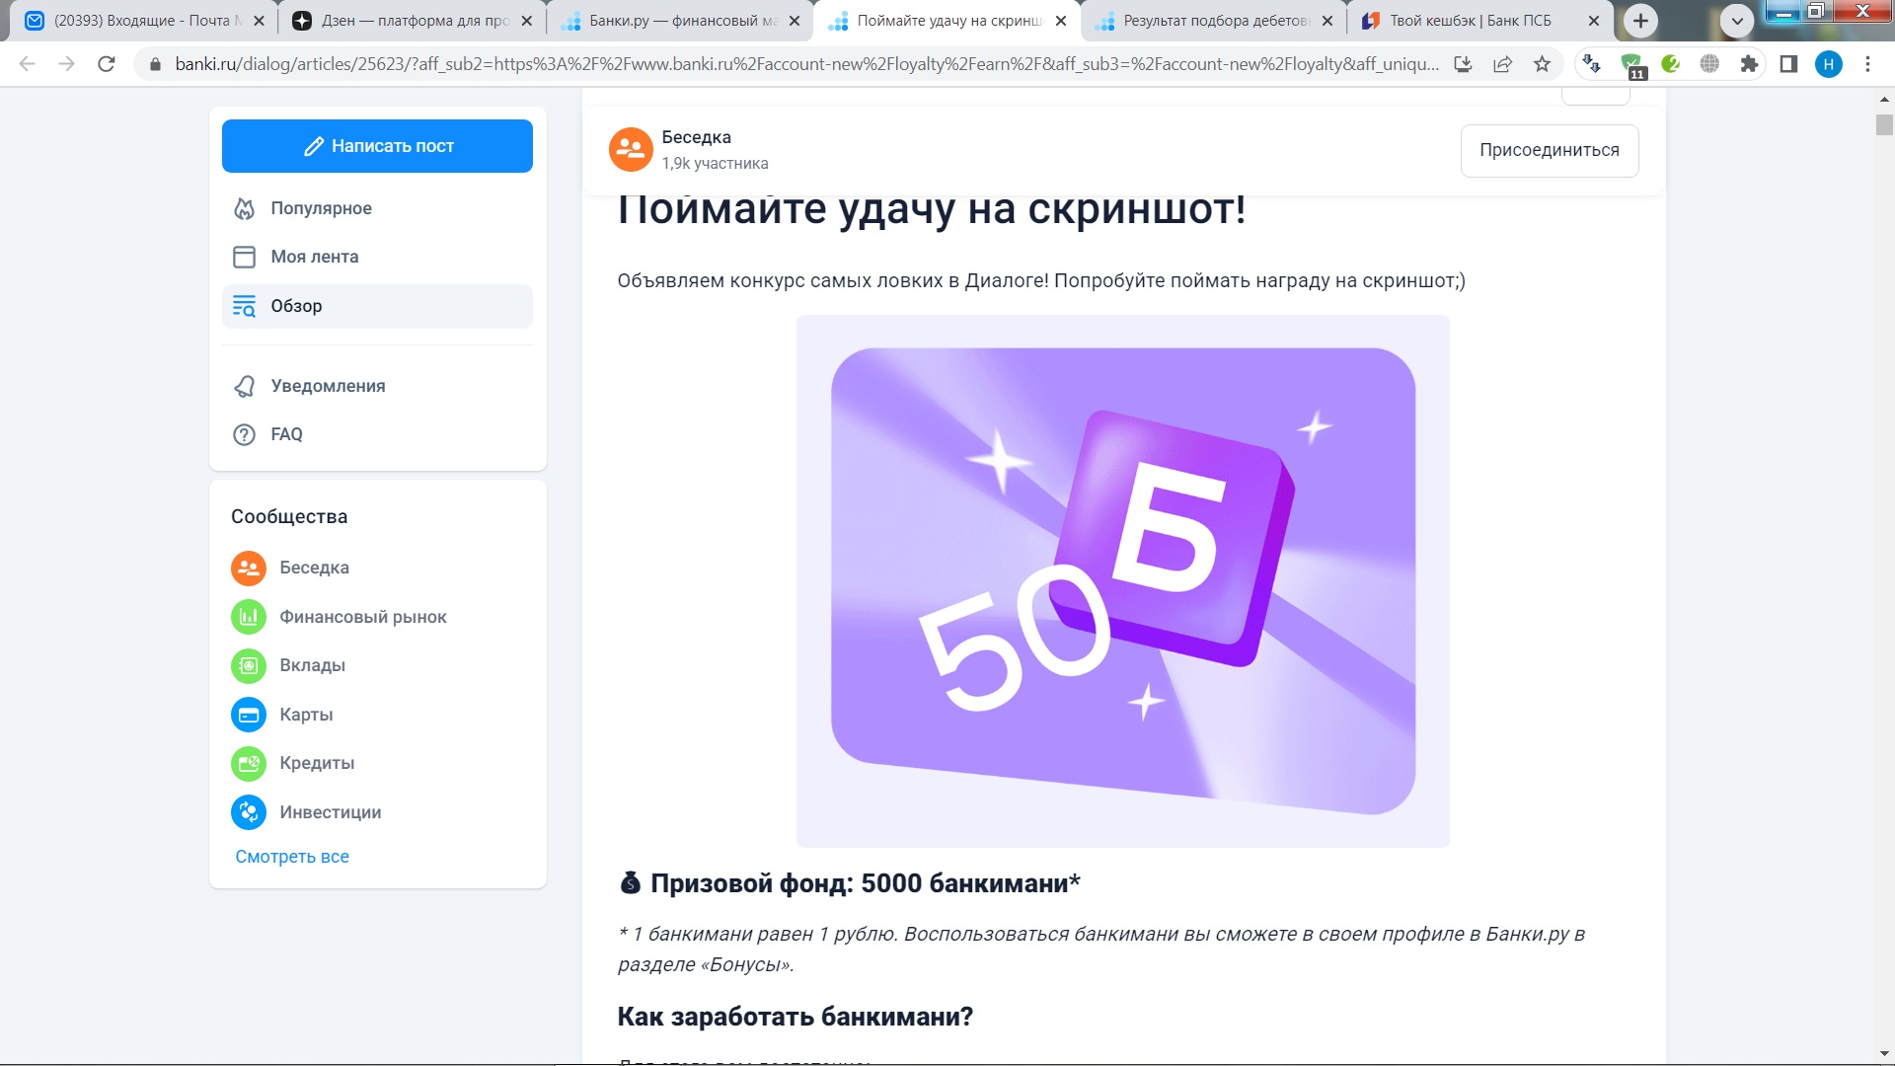Click the site lock security icon

(x=154, y=64)
